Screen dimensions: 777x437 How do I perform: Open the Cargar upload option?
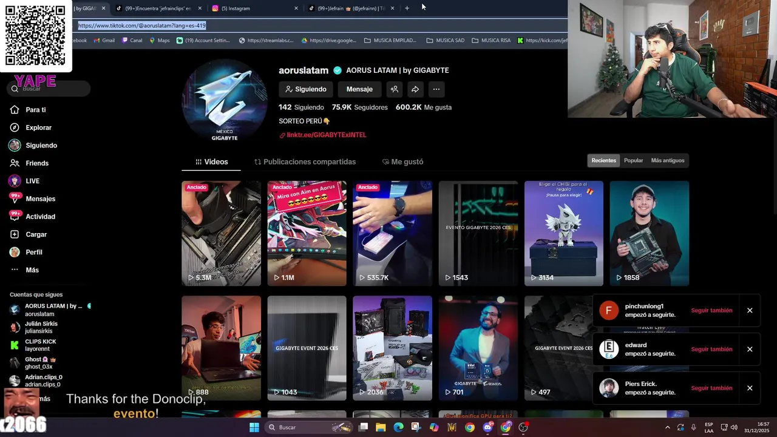coord(36,234)
